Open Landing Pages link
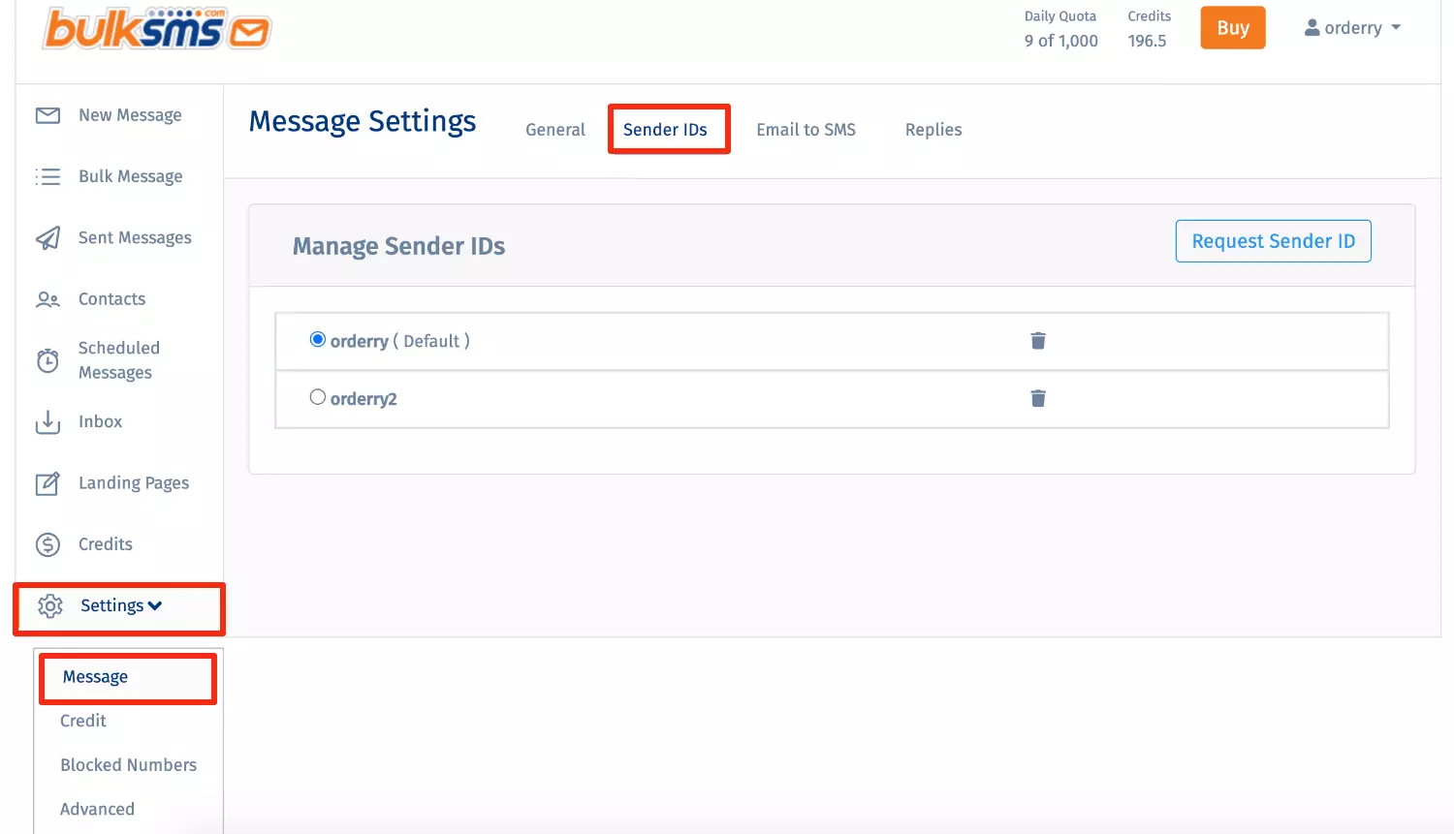The width and height of the screenshot is (1454, 834). pyautogui.click(x=134, y=482)
